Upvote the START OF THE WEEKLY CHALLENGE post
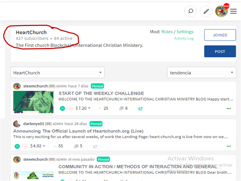241x181 pixels. pyautogui.click(x=62, y=109)
